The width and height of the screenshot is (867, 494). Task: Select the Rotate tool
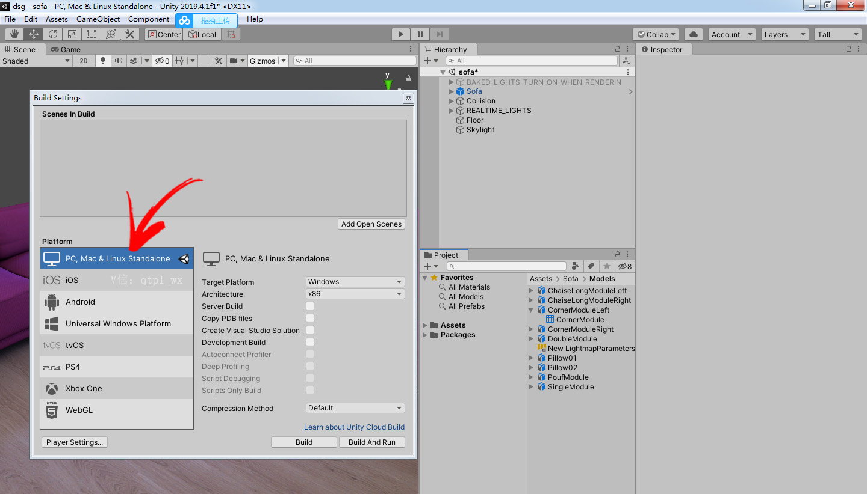pyautogui.click(x=53, y=34)
